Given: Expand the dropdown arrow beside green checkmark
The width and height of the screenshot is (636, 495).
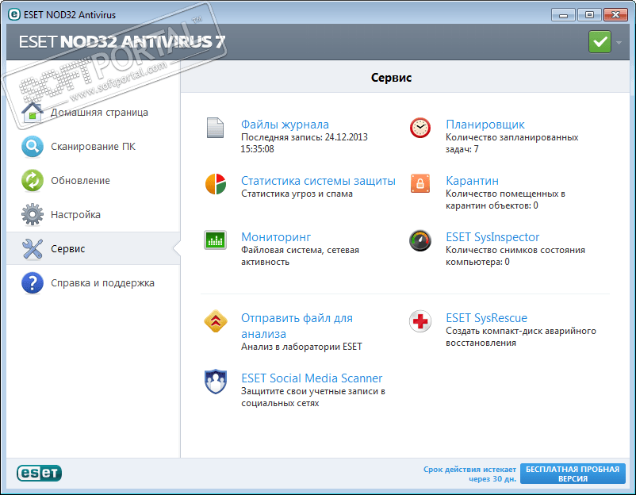Looking at the screenshot, I should pos(619,42).
